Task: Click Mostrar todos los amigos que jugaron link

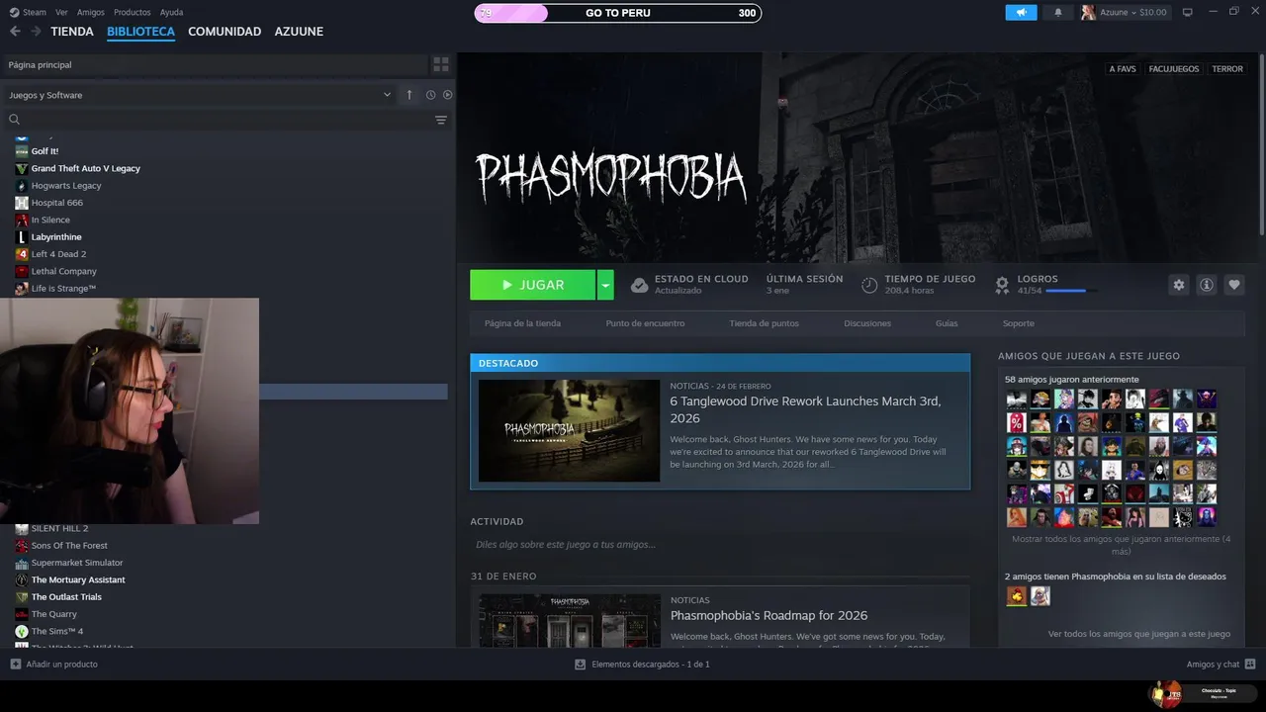Action: (1121, 545)
